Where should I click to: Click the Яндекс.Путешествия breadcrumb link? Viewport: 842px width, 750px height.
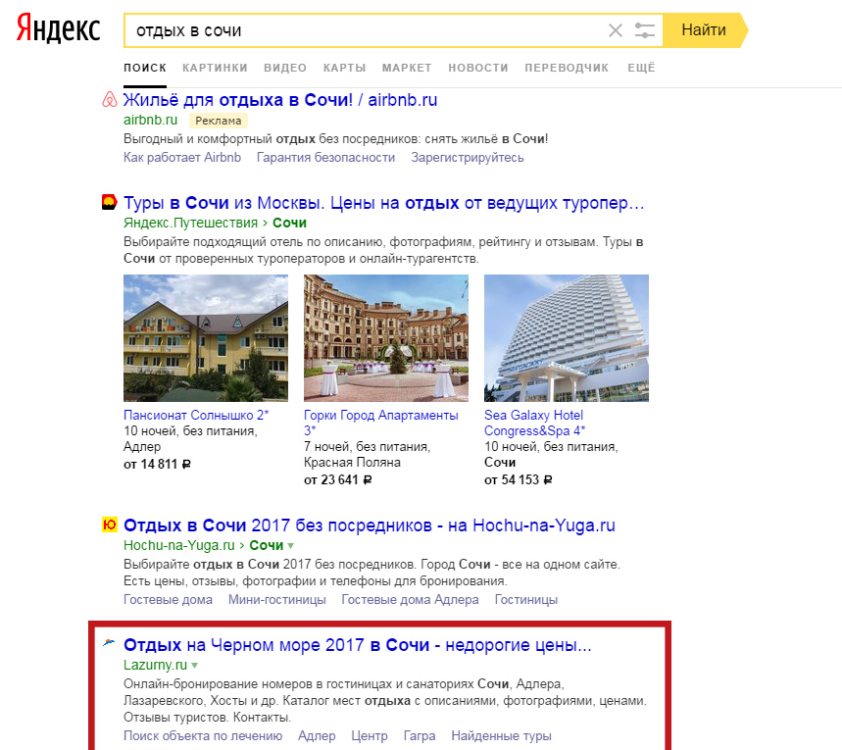[190, 223]
